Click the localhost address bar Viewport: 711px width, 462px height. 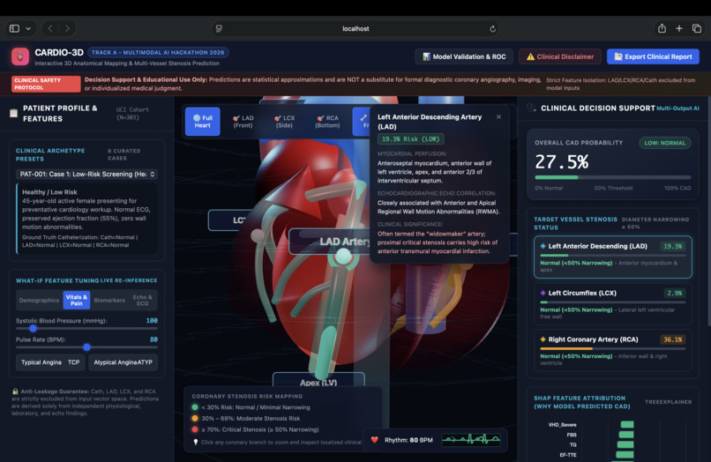355,28
